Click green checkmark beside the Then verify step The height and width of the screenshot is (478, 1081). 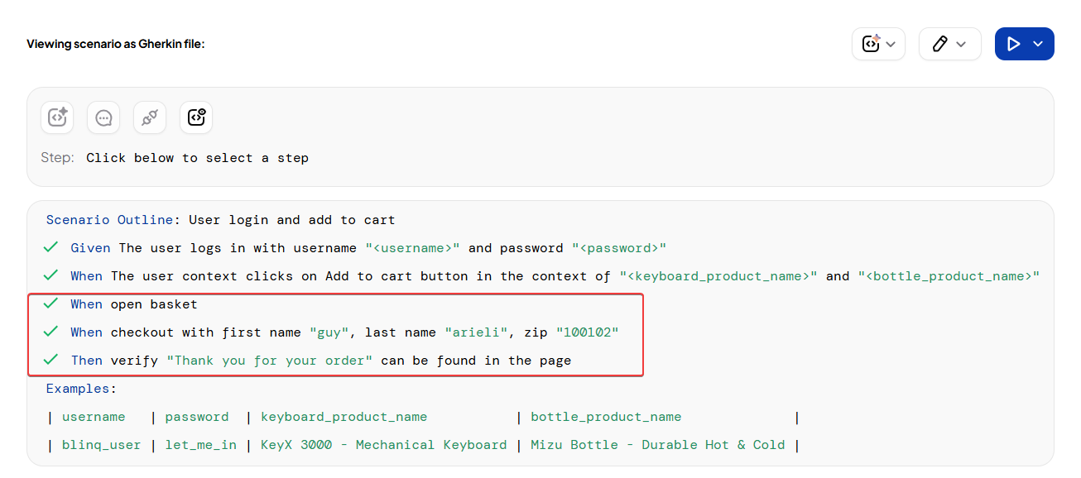51,360
